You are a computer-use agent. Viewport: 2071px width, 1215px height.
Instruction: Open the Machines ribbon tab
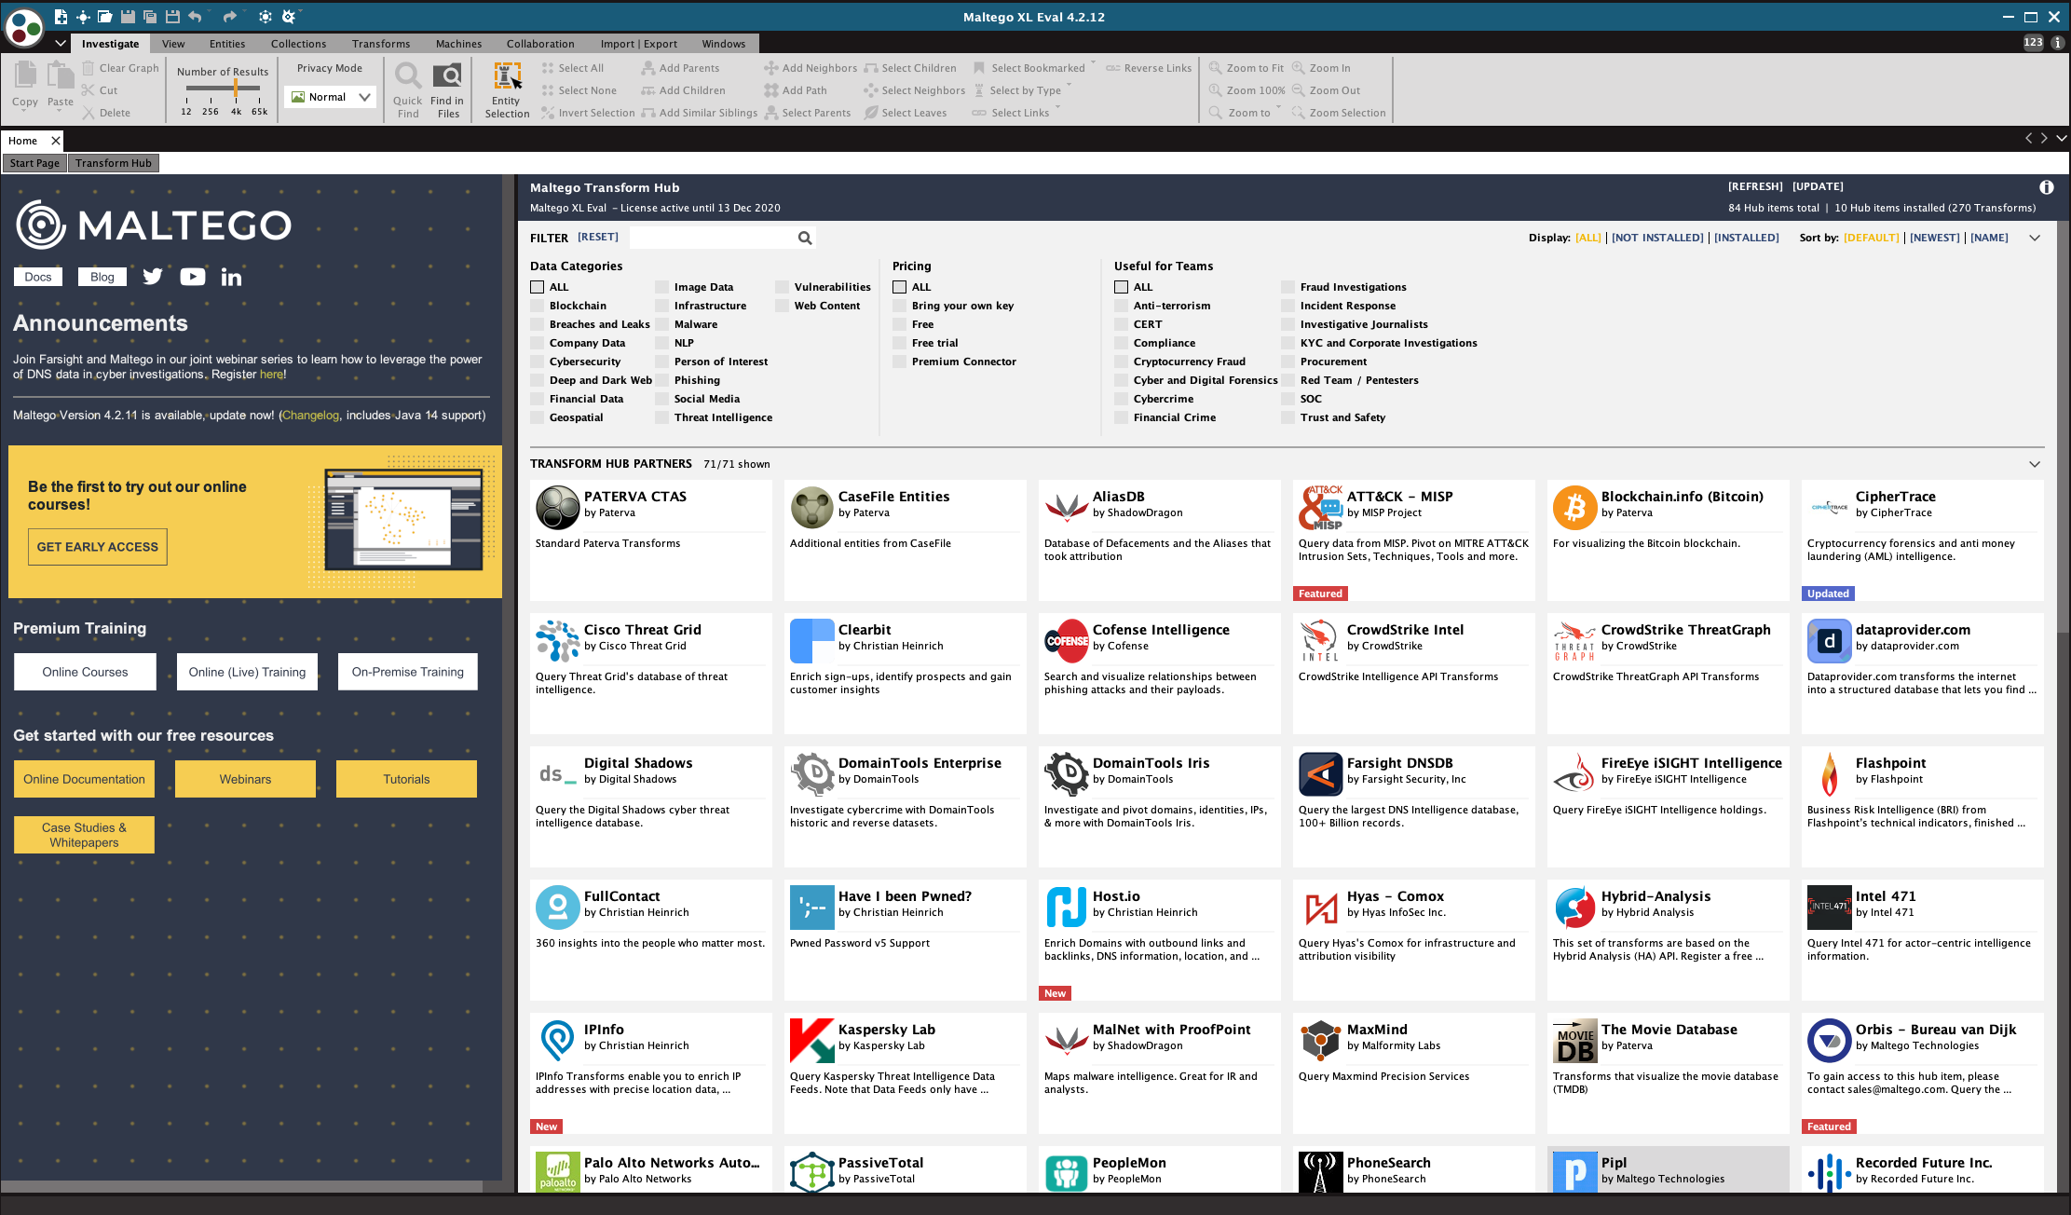tap(458, 44)
